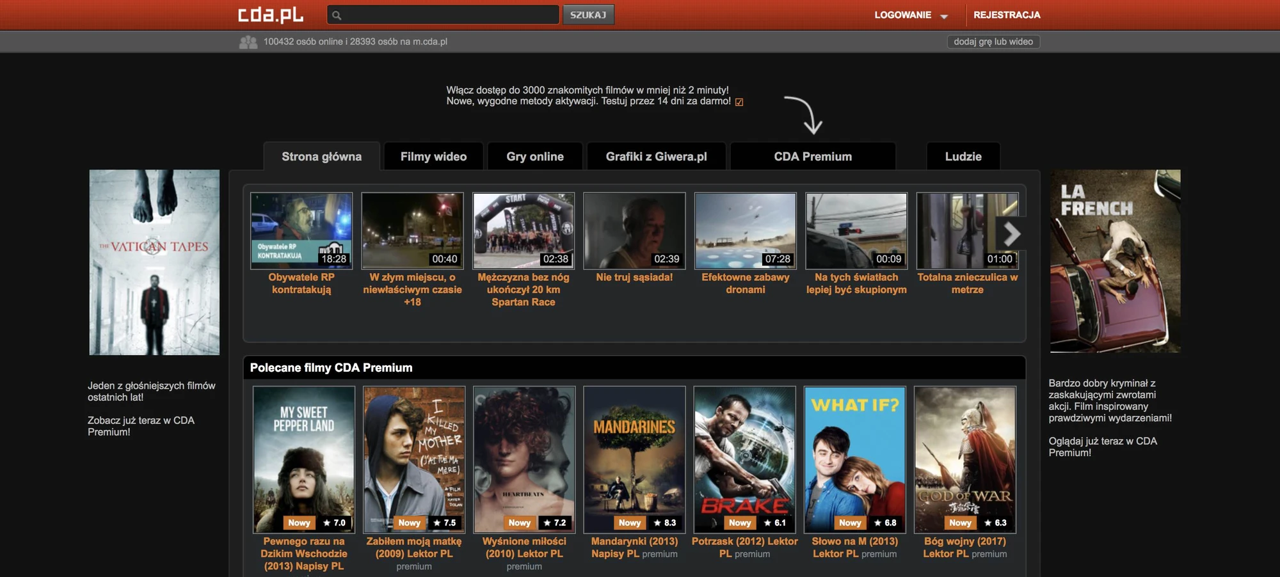Open traffic lights video thumbnail 00:09
Viewport: 1280px width, 577px height.
(x=856, y=231)
